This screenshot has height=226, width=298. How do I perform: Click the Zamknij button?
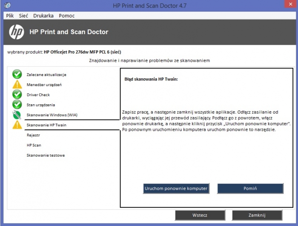point(257,215)
